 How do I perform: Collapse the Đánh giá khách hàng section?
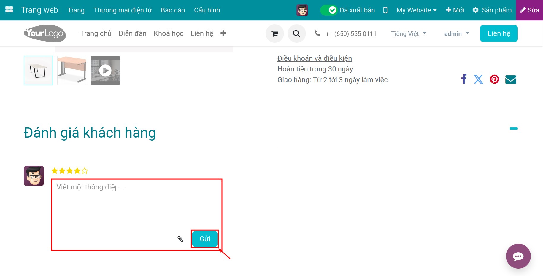pyautogui.click(x=514, y=128)
